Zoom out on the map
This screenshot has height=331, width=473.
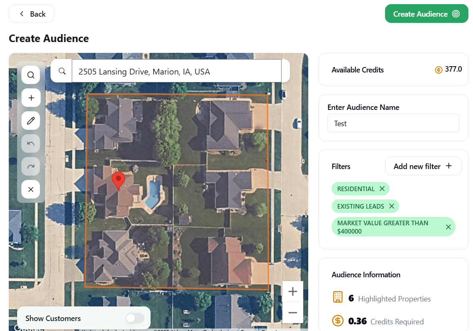pos(293,313)
